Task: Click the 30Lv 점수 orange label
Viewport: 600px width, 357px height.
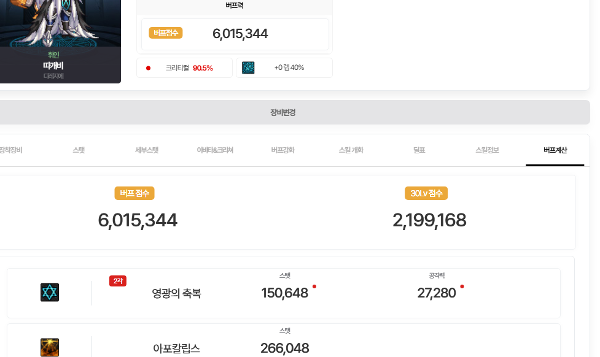Action: 426,193
